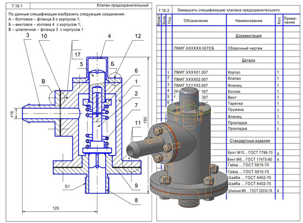Select the 'Документация' section heading

pyautogui.click(x=248, y=36)
